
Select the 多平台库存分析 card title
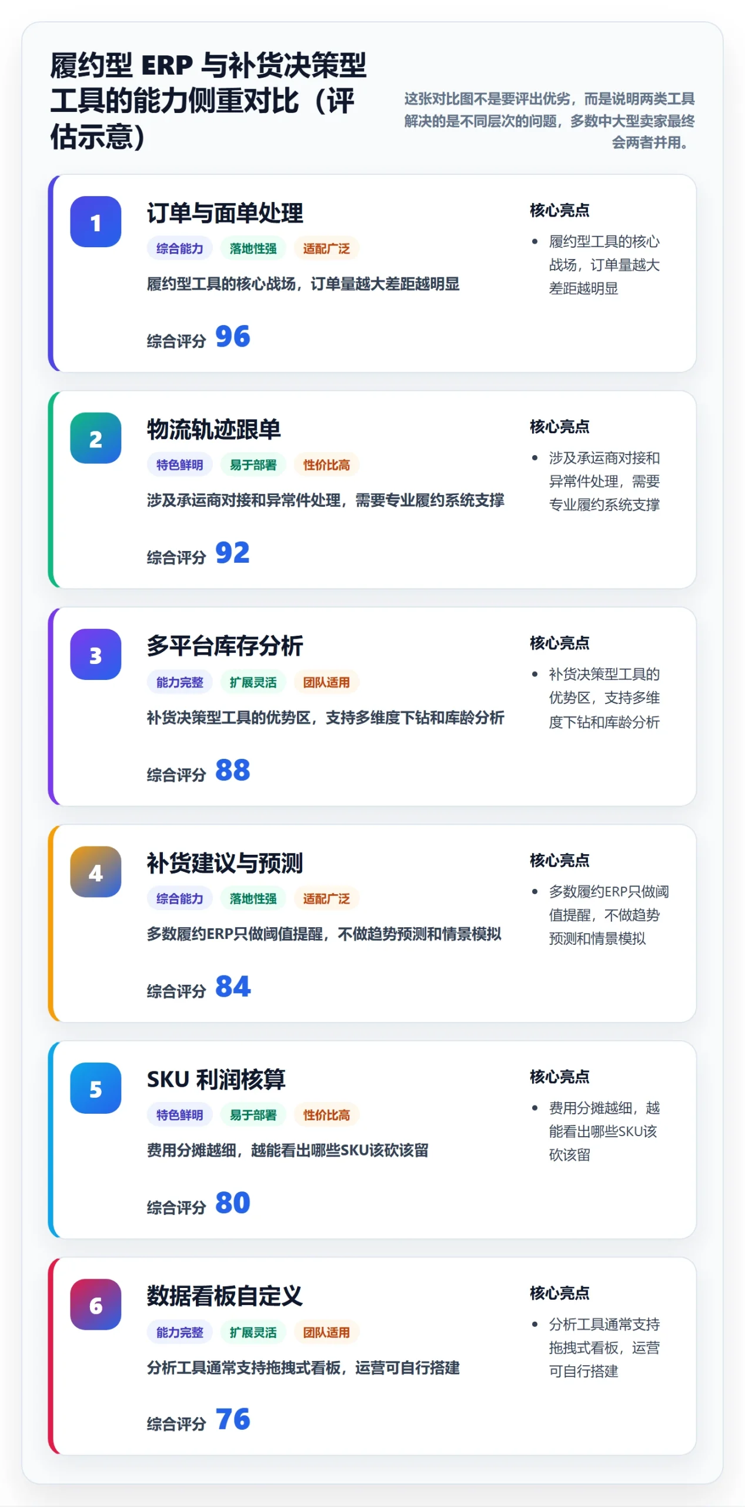(225, 646)
